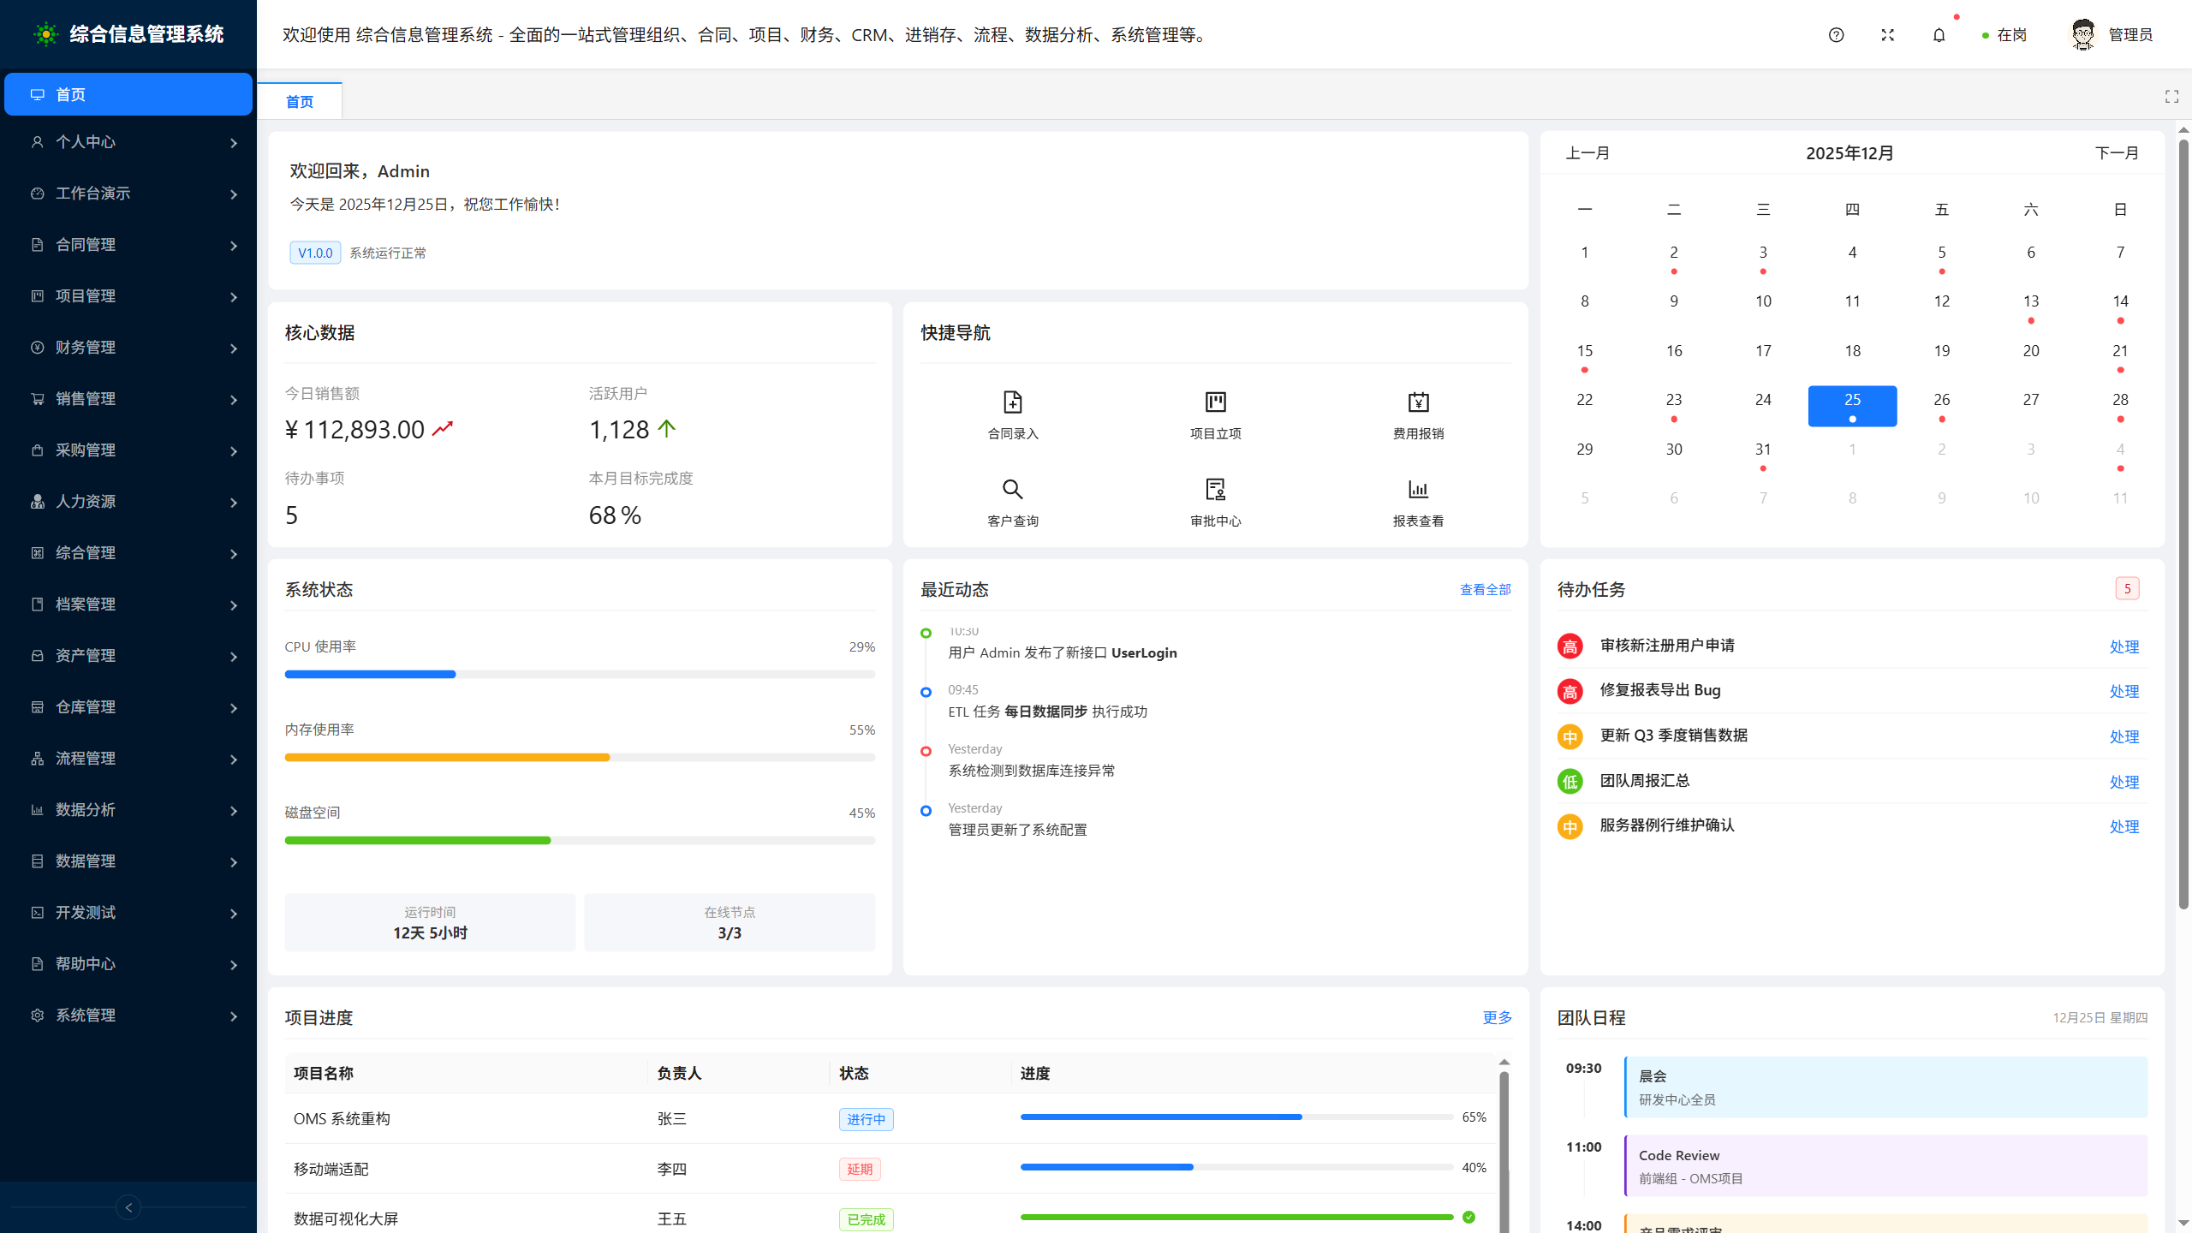This screenshot has height=1233, width=2192.
Task: Click the help question mark icon
Action: coord(1835,35)
